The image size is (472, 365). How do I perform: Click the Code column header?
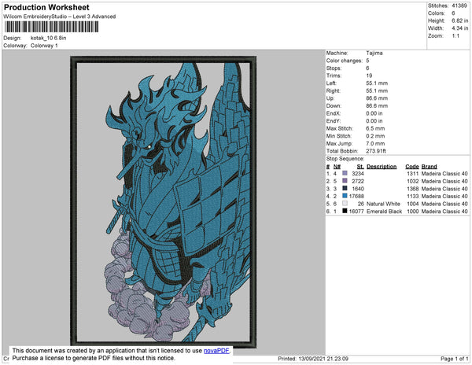tap(411, 167)
